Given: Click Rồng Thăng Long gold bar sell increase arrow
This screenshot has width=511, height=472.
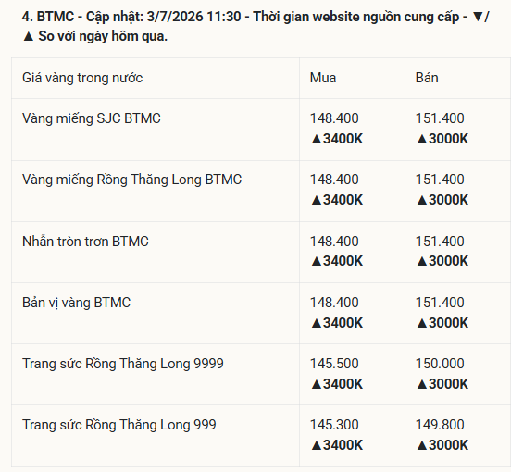Looking at the screenshot, I should pos(442,200).
